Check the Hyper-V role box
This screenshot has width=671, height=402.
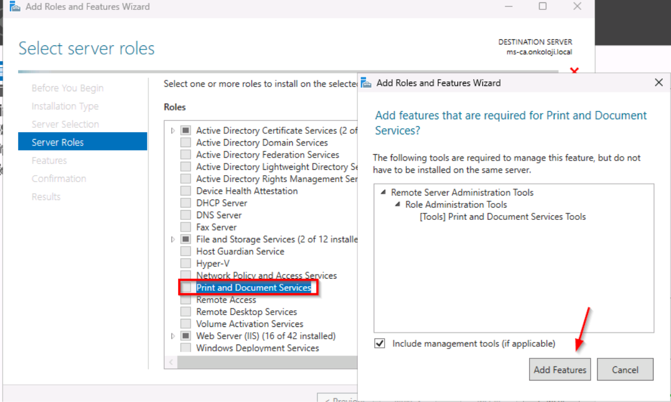point(186,264)
